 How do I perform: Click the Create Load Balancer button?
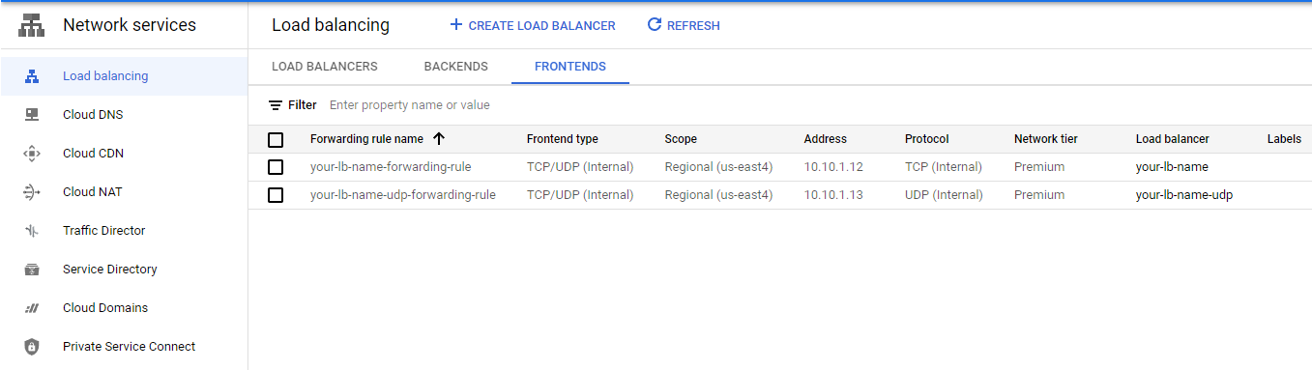(532, 26)
